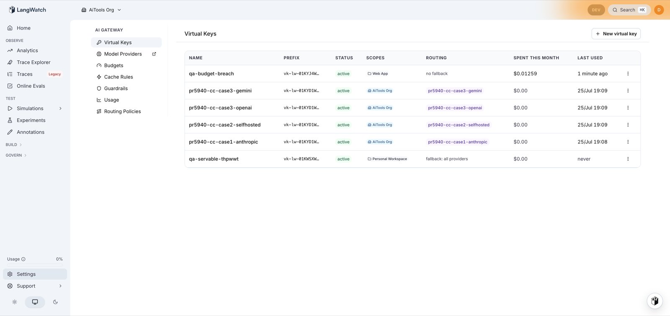Open actions menu for pr5940-cc-case2-selfhosted
This screenshot has height=316, width=670.
[628, 125]
